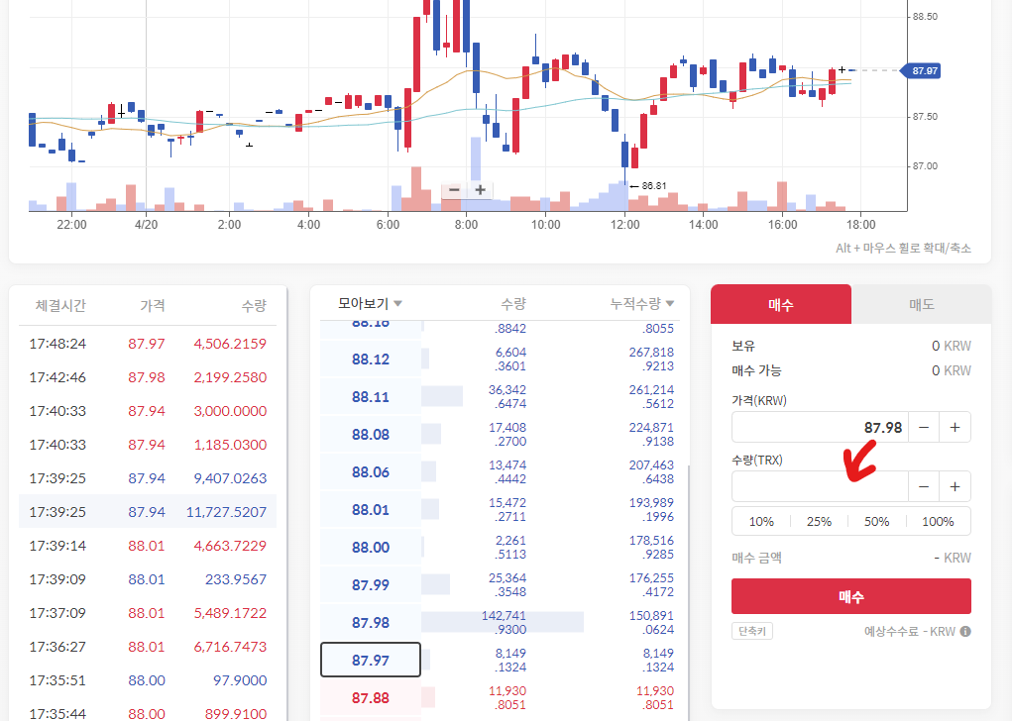Click the order book scrollbar

coord(689,591)
